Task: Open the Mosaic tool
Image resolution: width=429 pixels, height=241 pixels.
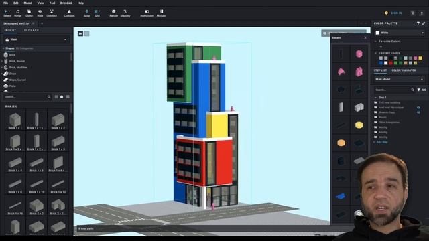Action: (161, 13)
